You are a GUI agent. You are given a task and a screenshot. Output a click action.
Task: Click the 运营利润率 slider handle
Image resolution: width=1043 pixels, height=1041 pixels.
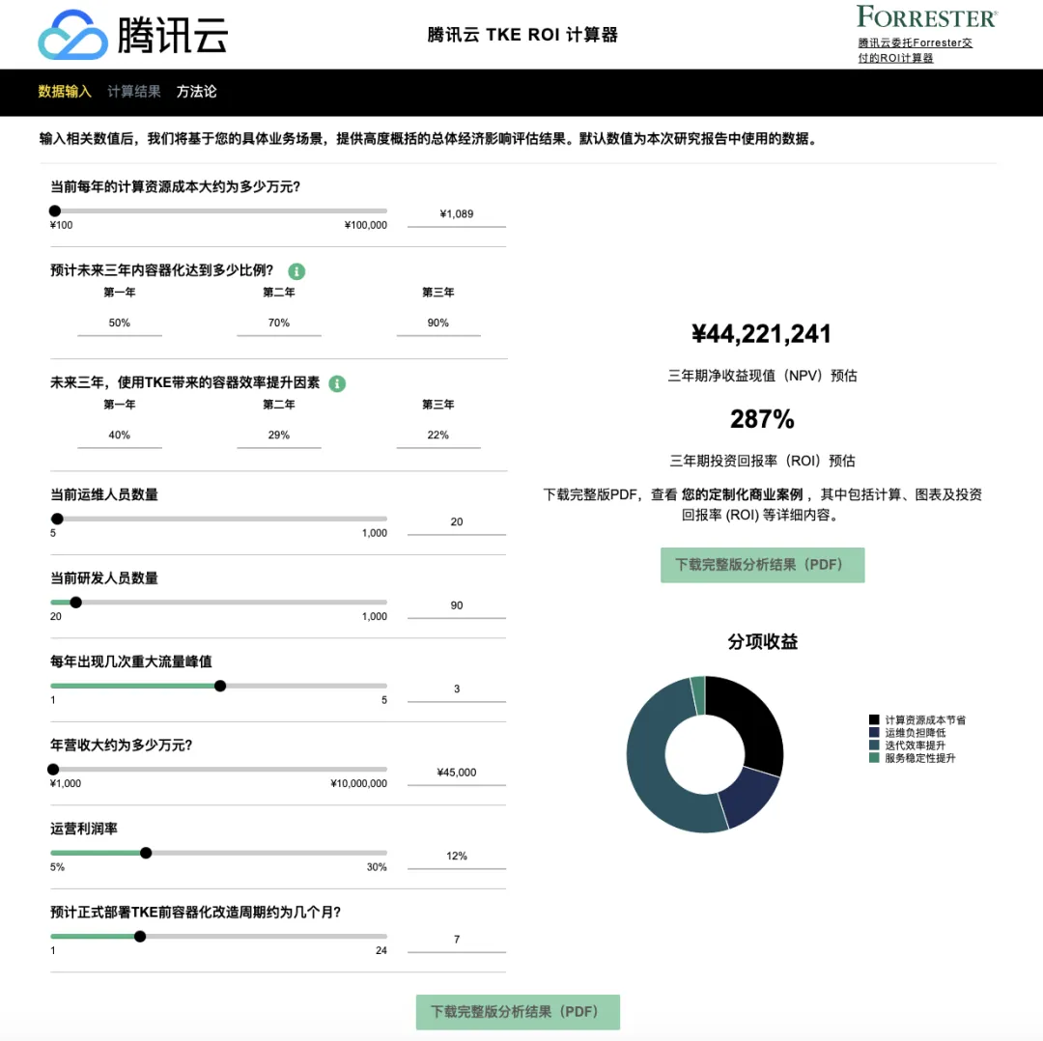(146, 853)
